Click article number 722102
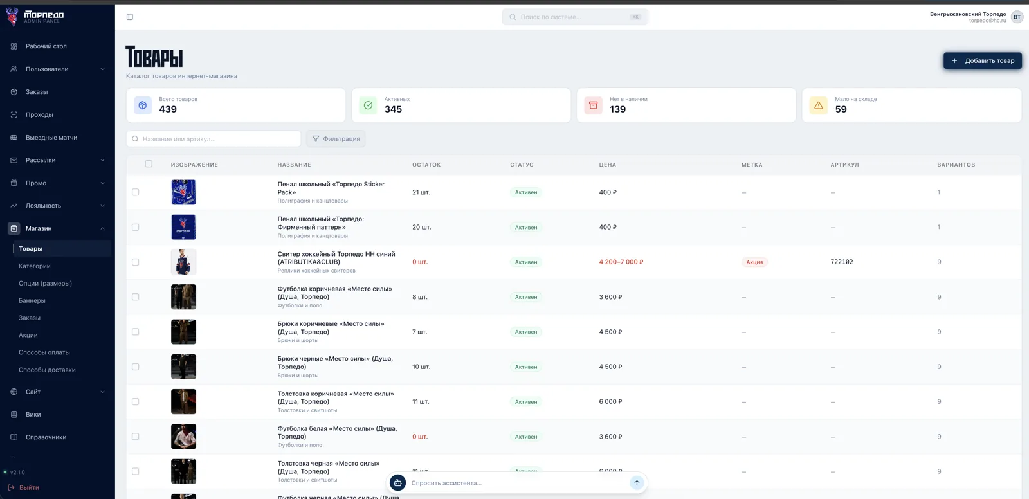The image size is (1029, 499). click(842, 262)
